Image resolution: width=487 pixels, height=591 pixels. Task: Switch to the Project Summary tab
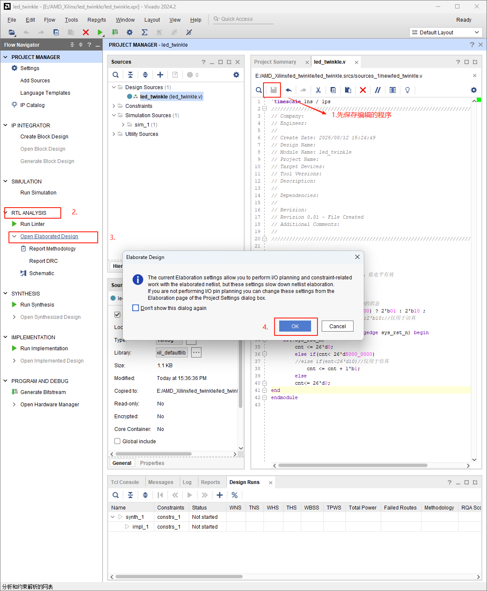click(275, 62)
